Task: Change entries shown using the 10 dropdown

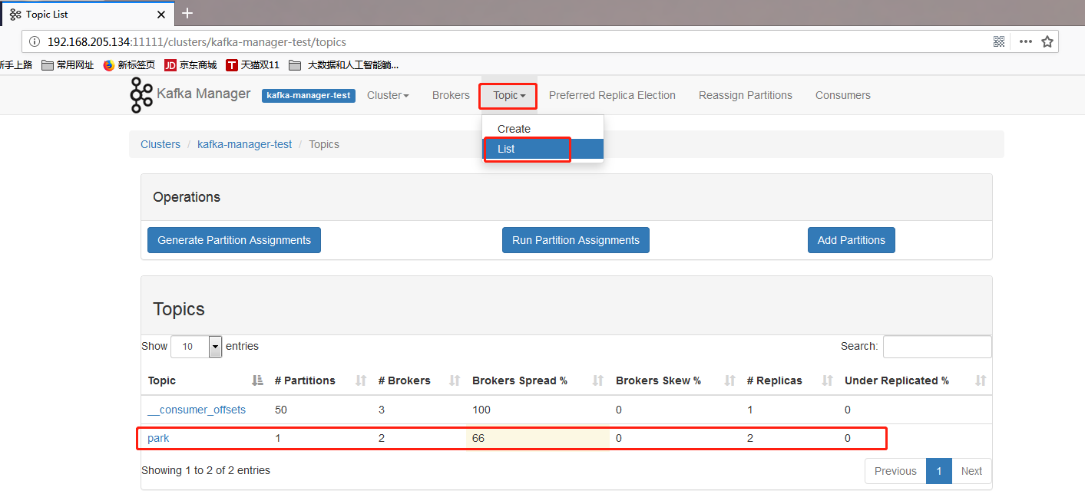Action: (x=196, y=347)
